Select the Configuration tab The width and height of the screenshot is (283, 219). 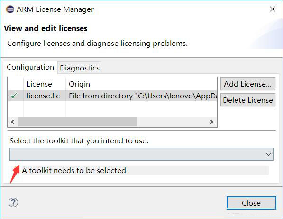click(x=30, y=67)
